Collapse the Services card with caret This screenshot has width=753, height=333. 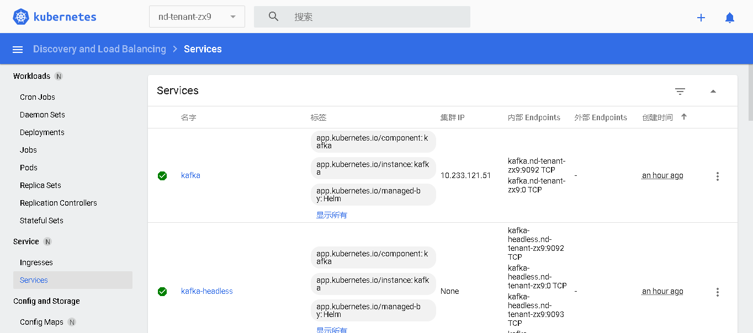713,92
